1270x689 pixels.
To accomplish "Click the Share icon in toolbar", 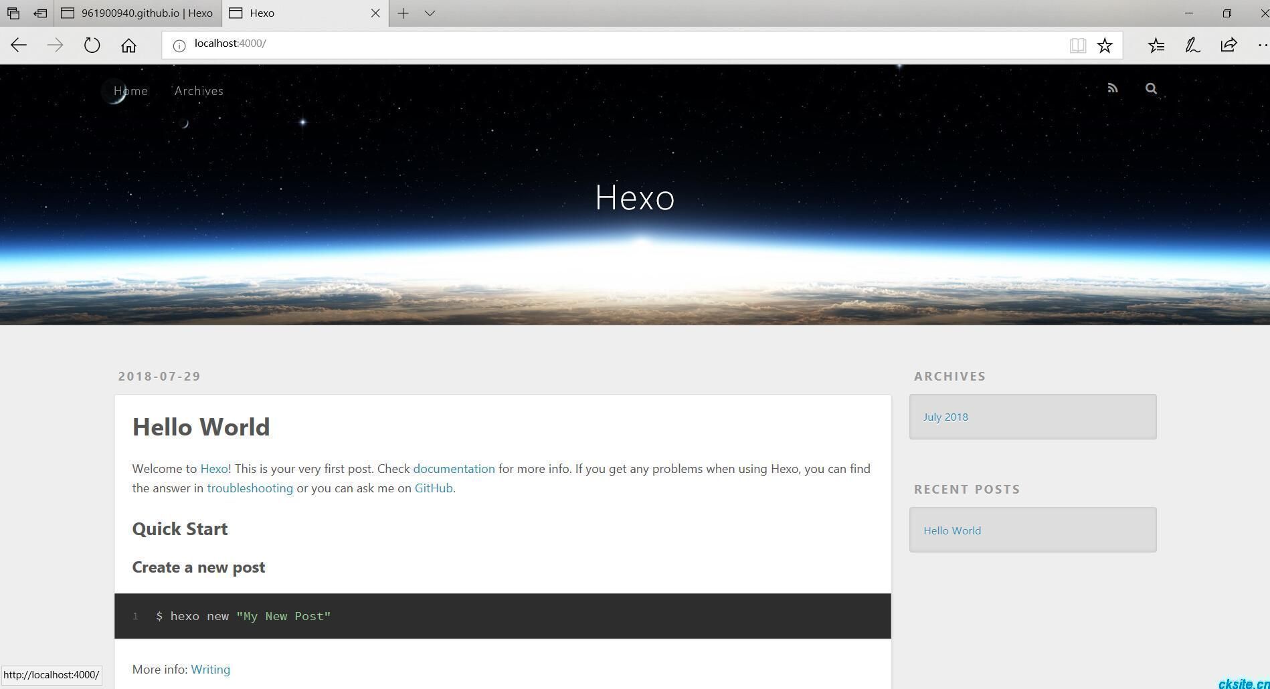I will click(1229, 45).
